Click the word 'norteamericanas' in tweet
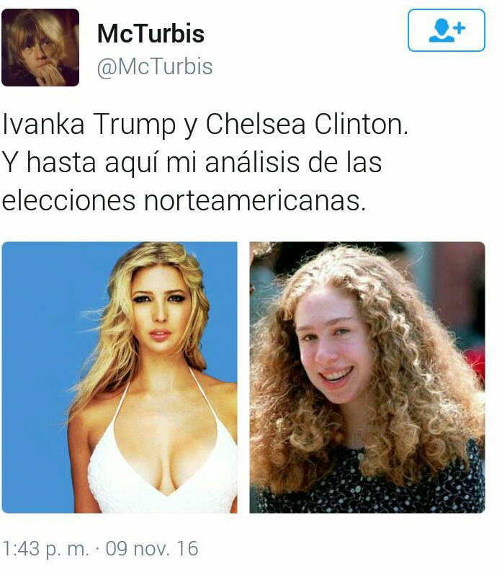The height and width of the screenshot is (572, 502). [x=255, y=201]
